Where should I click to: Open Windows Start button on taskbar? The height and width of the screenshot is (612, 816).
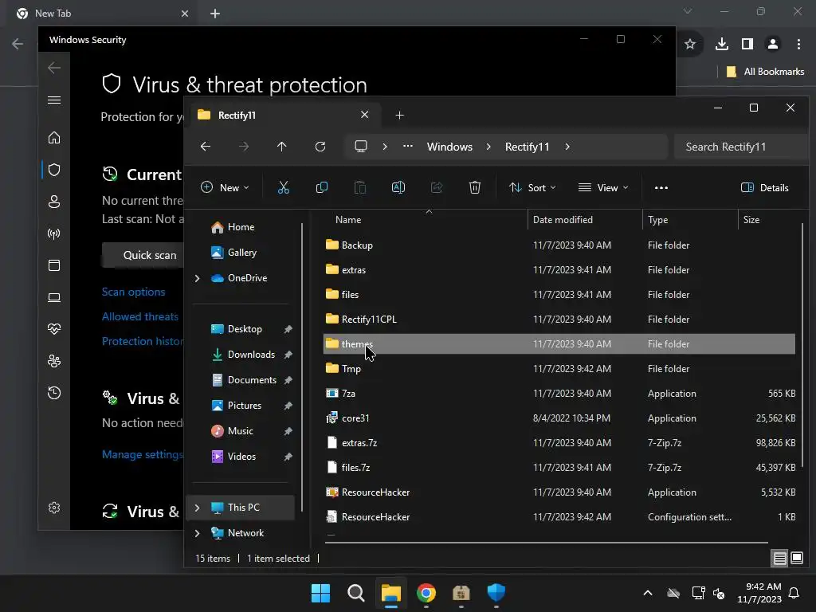(x=320, y=593)
